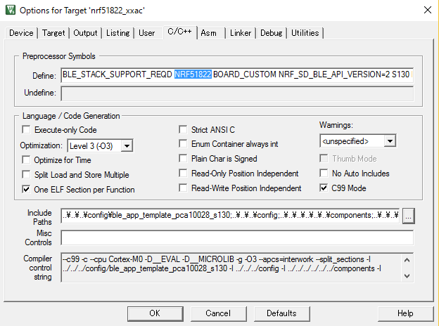Select the C/C++ tab
The image size is (439, 326).
[179, 32]
